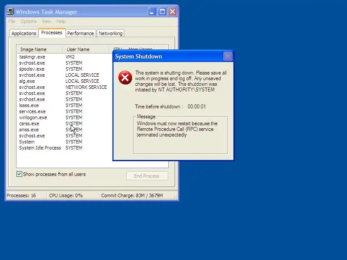This screenshot has height=260, width=347.
Task: Toggle Show processes from all users checkbox
Action: coord(19,174)
